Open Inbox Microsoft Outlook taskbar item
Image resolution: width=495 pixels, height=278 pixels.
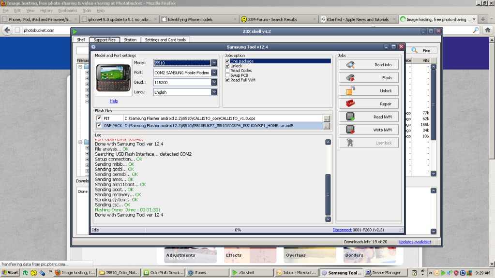tap(297, 273)
